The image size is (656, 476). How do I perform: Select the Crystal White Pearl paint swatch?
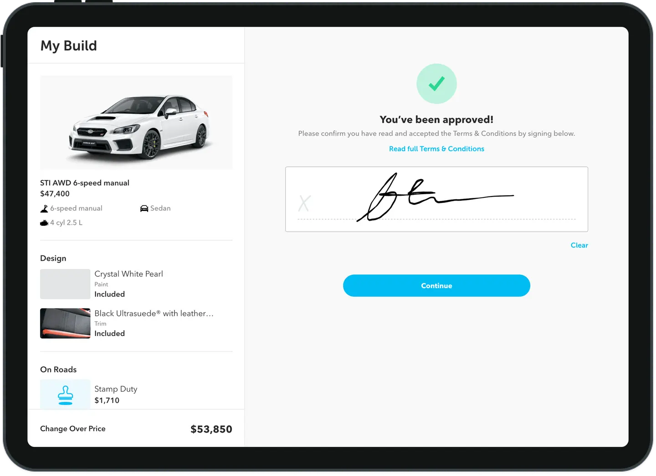65,284
